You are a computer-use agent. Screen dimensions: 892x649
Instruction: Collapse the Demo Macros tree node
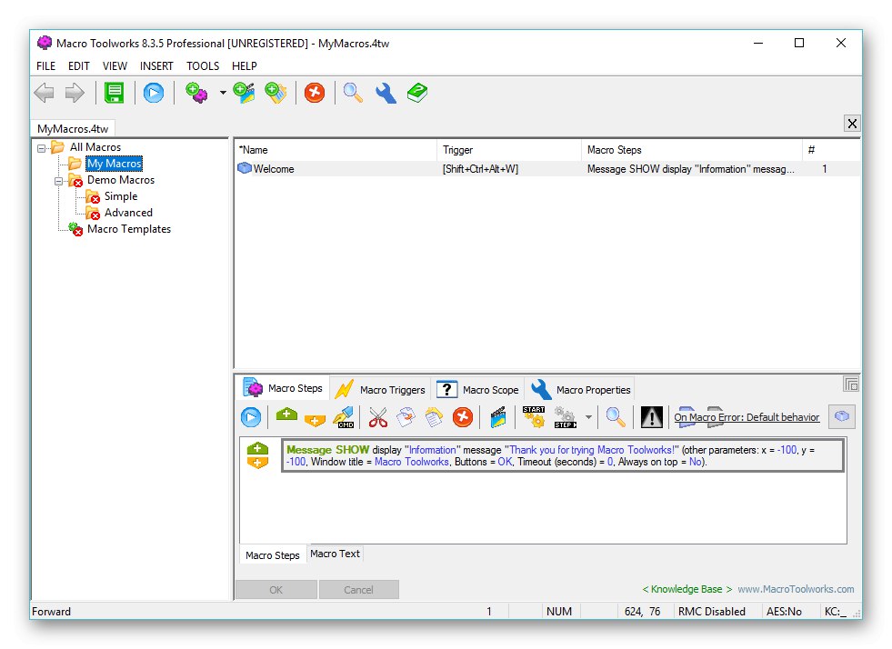[58, 182]
